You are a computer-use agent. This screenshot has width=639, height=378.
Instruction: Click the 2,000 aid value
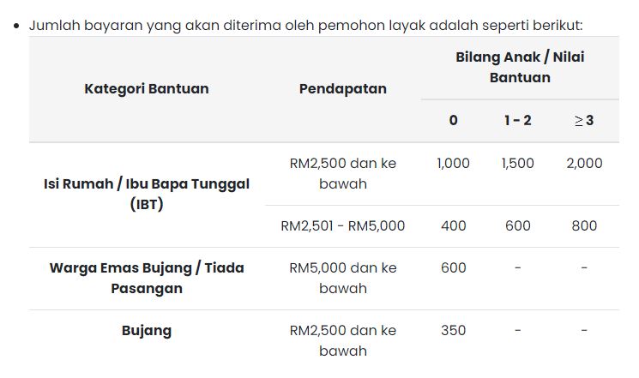point(584,164)
